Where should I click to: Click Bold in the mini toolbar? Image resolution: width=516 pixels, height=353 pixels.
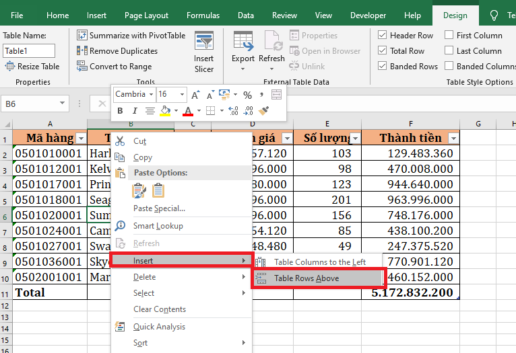click(121, 111)
